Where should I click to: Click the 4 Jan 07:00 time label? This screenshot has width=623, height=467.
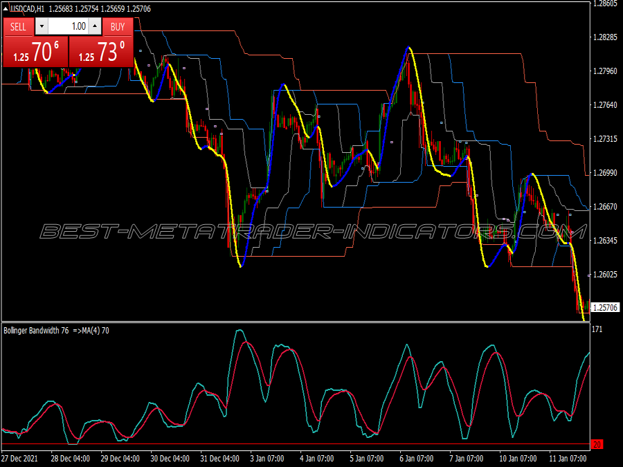pos(316,458)
